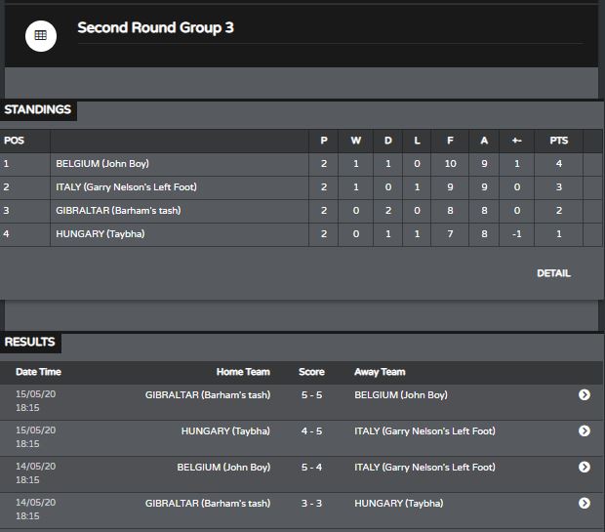605x532 pixels.
Task: Open match details arrow for Hungary vs Italy
Action: tap(585, 430)
